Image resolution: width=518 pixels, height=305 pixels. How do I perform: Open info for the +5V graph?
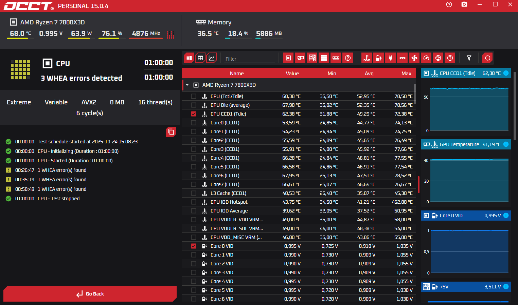click(506, 287)
